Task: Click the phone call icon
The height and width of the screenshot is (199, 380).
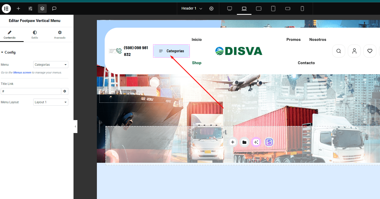Action: pyautogui.click(x=119, y=51)
